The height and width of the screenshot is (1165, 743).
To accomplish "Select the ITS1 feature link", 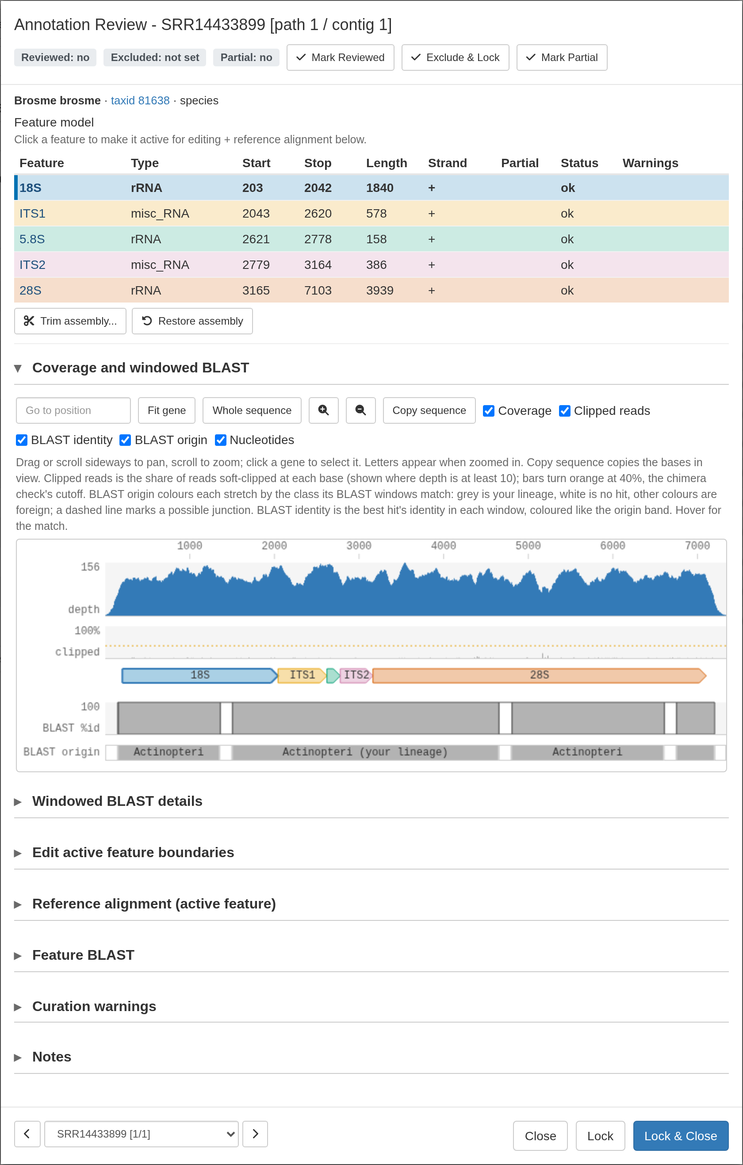I will pyautogui.click(x=32, y=213).
